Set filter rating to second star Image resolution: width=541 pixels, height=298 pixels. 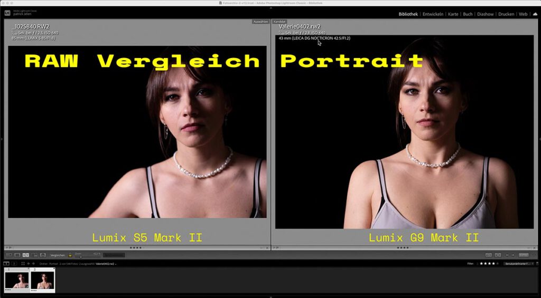click(x=486, y=264)
